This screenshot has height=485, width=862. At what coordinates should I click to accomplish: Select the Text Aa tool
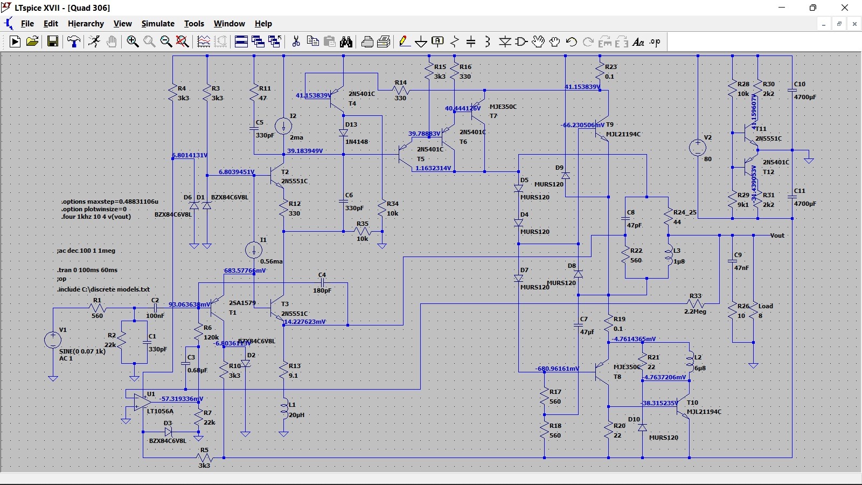(638, 41)
